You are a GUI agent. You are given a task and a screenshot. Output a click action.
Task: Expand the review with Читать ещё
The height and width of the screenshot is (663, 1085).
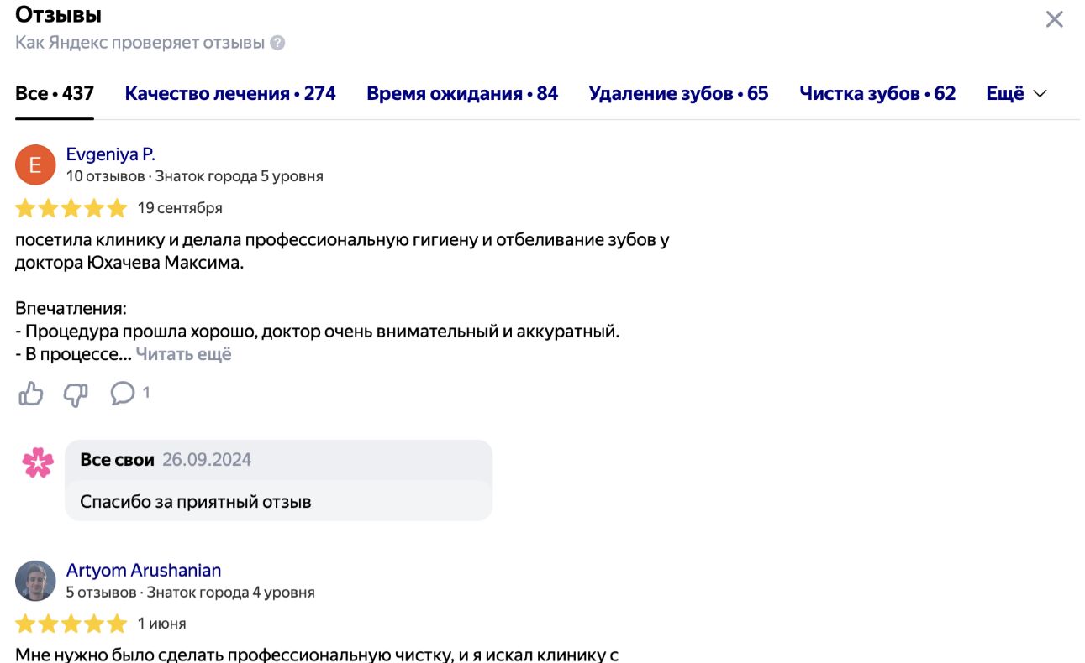[x=183, y=354]
